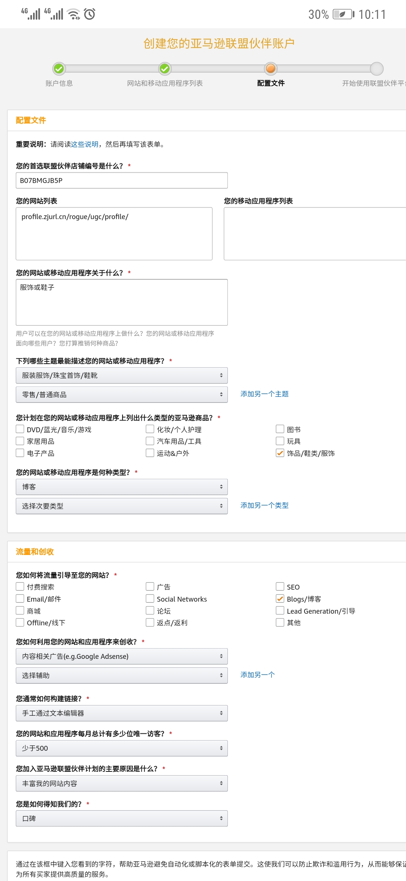The height and width of the screenshot is (881, 406).
Task: Check the 图书 checkbox
Action: click(x=280, y=429)
